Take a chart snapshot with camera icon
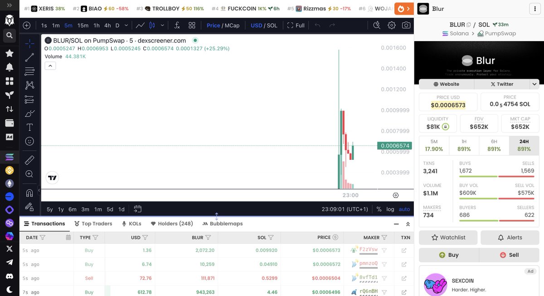 (x=406, y=25)
